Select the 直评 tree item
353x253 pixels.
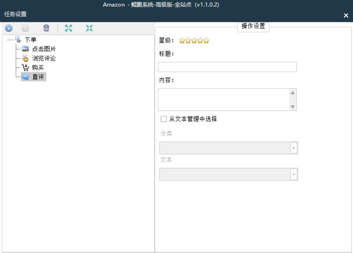click(38, 77)
